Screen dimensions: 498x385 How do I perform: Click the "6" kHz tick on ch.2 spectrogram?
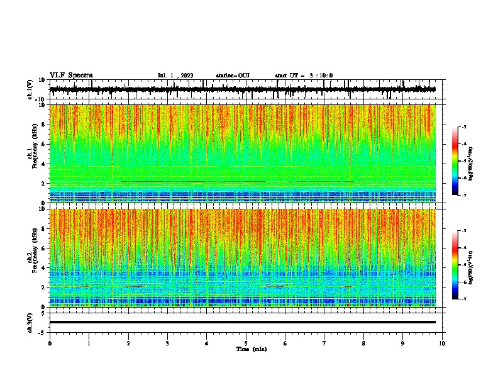tap(43, 248)
